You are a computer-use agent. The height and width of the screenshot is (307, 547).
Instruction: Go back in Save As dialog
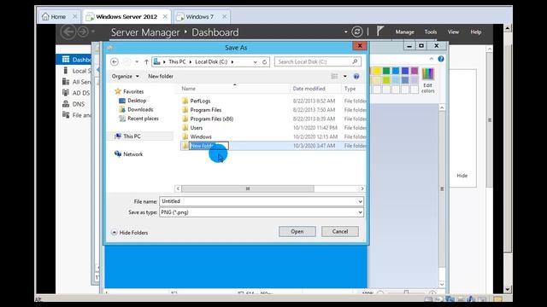(114, 62)
